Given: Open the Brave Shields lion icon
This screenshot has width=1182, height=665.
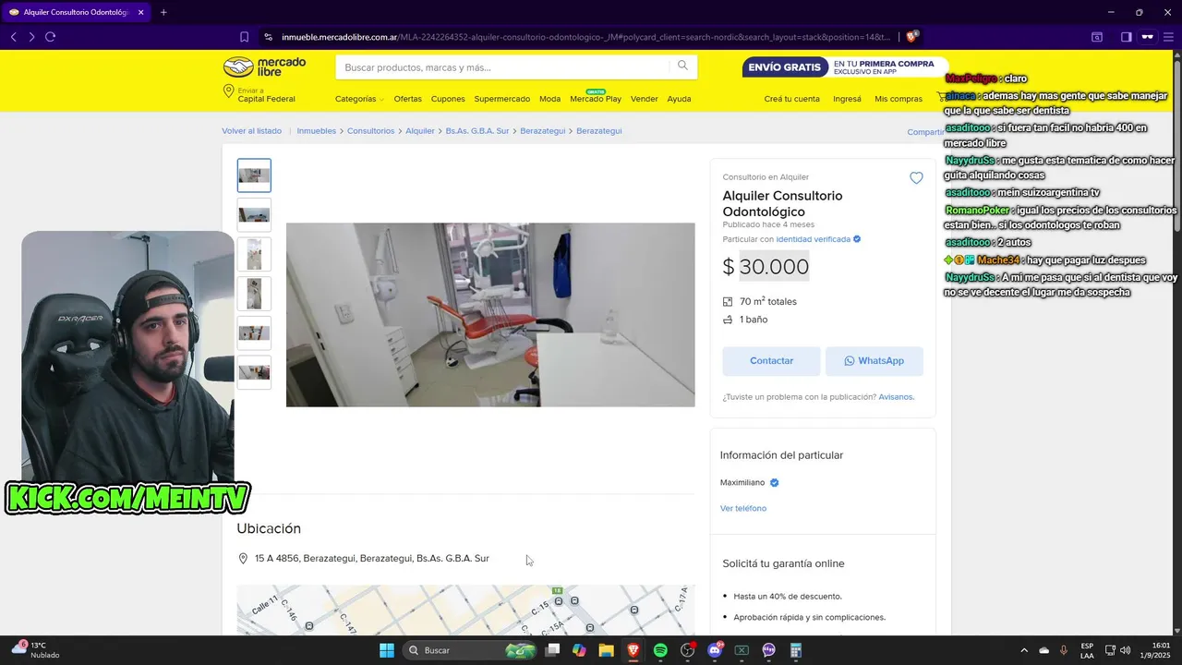Looking at the screenshot, I should tap(912, 37).
